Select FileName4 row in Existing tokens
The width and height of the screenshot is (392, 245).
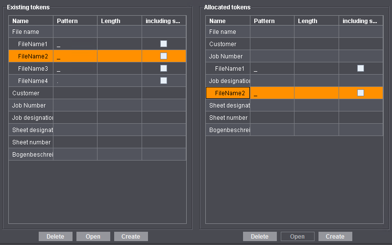(98, 81)
